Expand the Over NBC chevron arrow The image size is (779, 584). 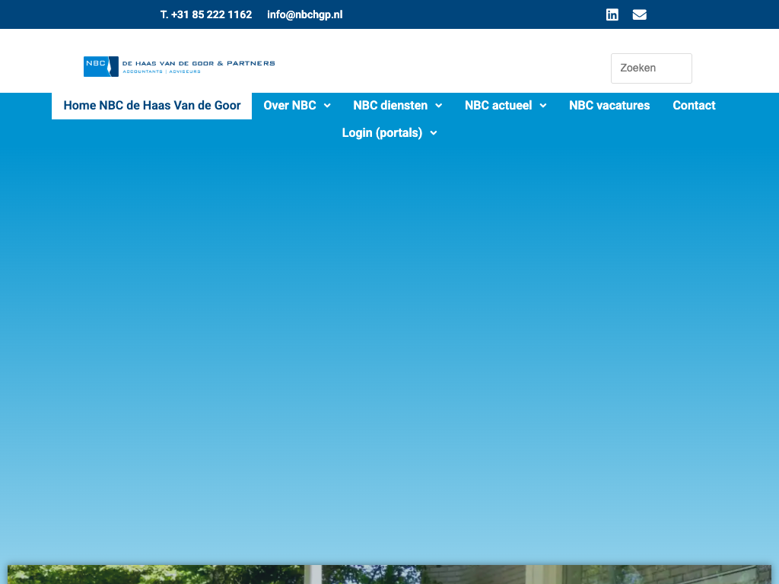[x=327, y=106]
